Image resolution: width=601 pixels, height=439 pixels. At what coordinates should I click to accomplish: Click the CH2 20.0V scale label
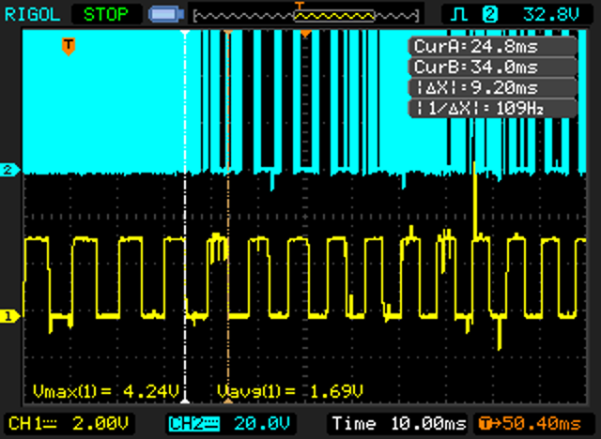pos(230,424)
